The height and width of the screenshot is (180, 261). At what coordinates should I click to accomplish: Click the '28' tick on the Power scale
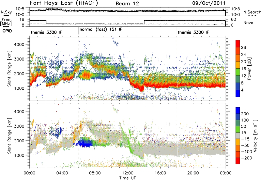pyautogui.click(x=243, y=47)
